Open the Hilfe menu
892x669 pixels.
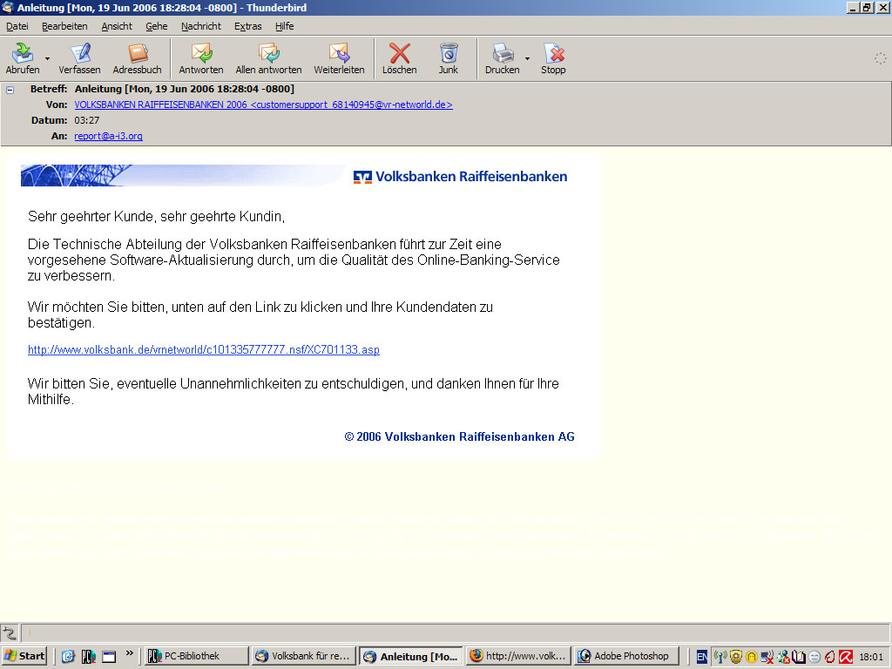point(285,26)
